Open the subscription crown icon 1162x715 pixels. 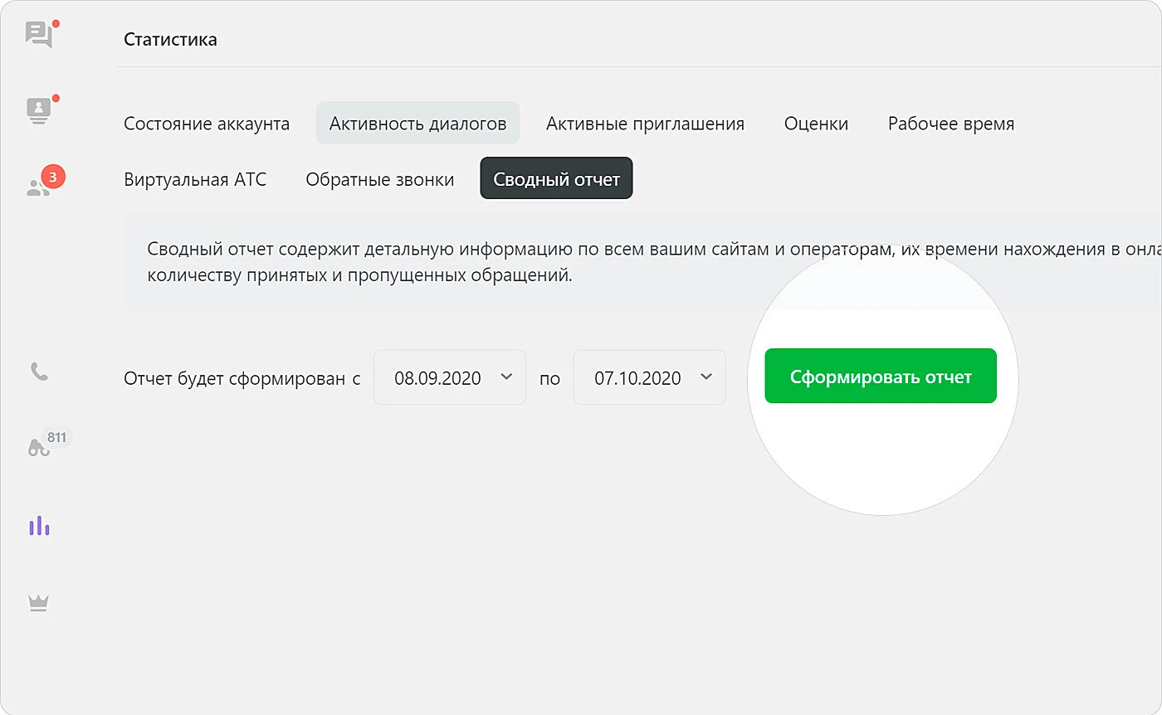[x=37, y=602]
